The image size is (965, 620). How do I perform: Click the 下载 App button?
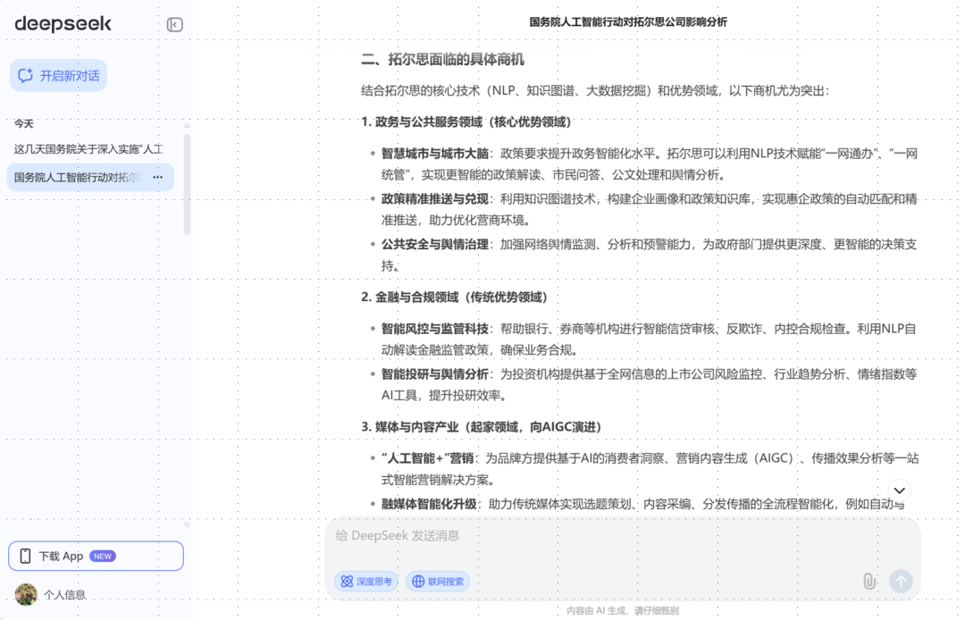click(96, 556)
